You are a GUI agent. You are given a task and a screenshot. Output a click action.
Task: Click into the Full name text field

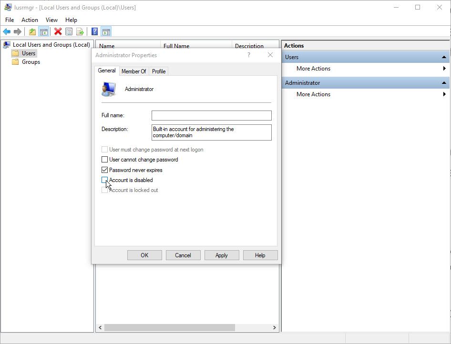(x=211, y=116)
